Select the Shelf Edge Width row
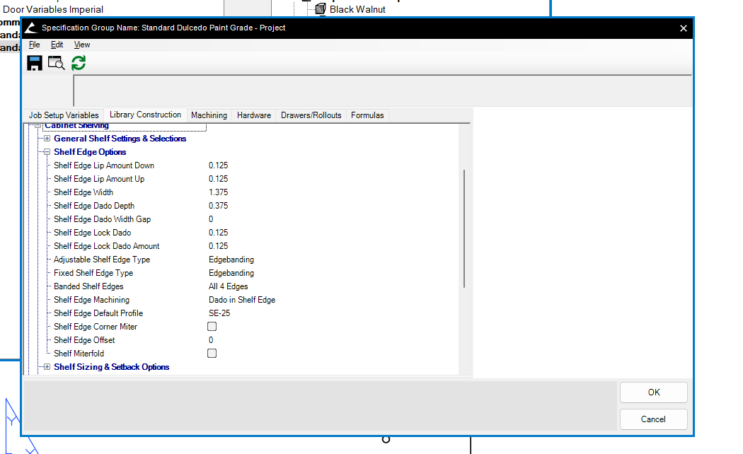 (83, 192)
